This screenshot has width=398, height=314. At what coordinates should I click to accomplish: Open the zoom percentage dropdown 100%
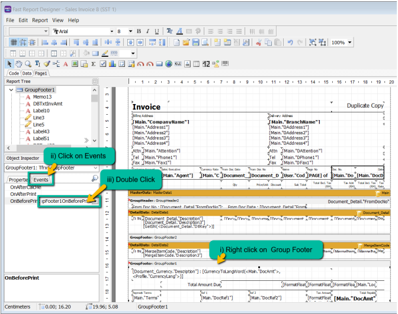349,43
